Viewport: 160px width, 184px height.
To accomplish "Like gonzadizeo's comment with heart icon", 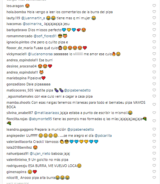I will 154,84.
